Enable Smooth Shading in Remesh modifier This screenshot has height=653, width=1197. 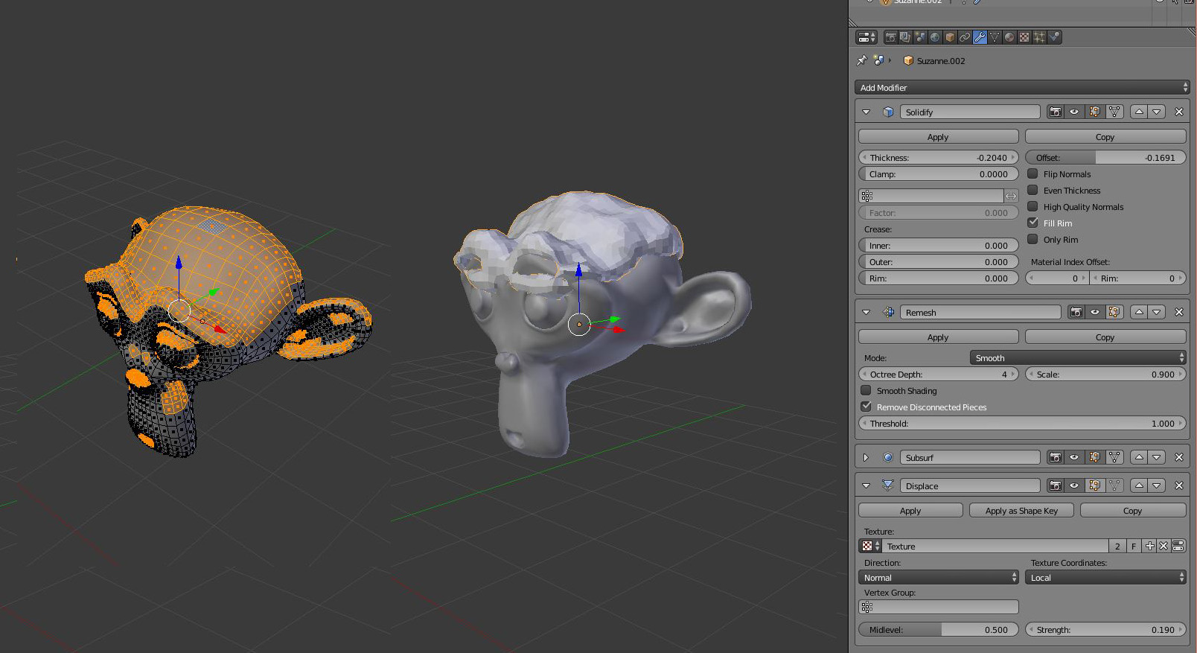pos(866,390)
